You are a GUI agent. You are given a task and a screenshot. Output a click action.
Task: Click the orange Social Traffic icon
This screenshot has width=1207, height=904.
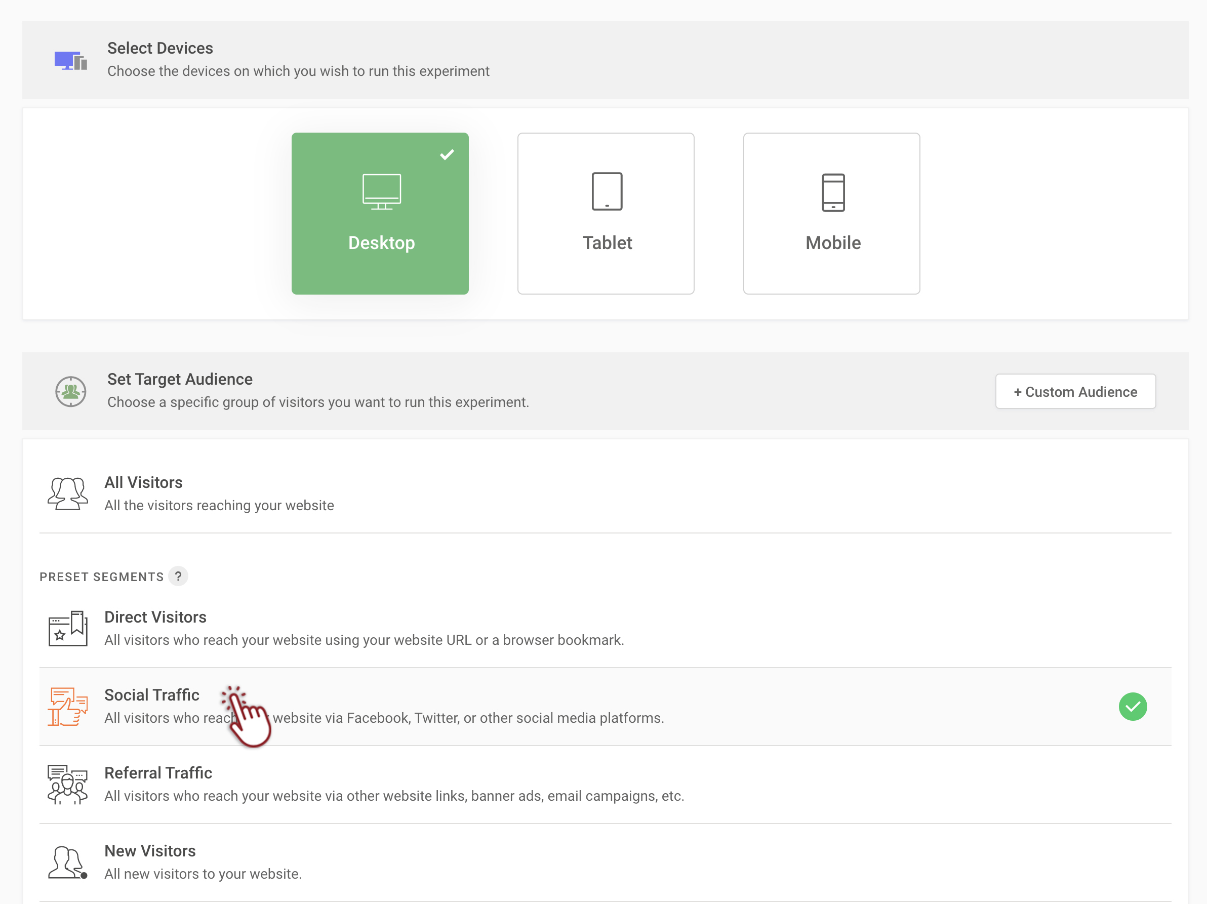(68, 707)
